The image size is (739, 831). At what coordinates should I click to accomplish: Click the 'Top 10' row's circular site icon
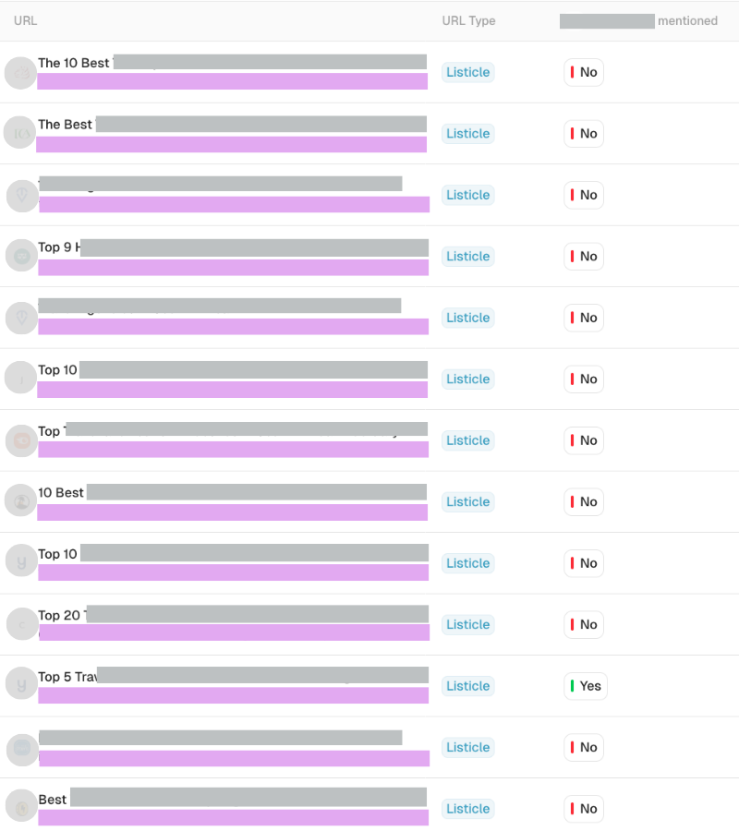(20, 379)
